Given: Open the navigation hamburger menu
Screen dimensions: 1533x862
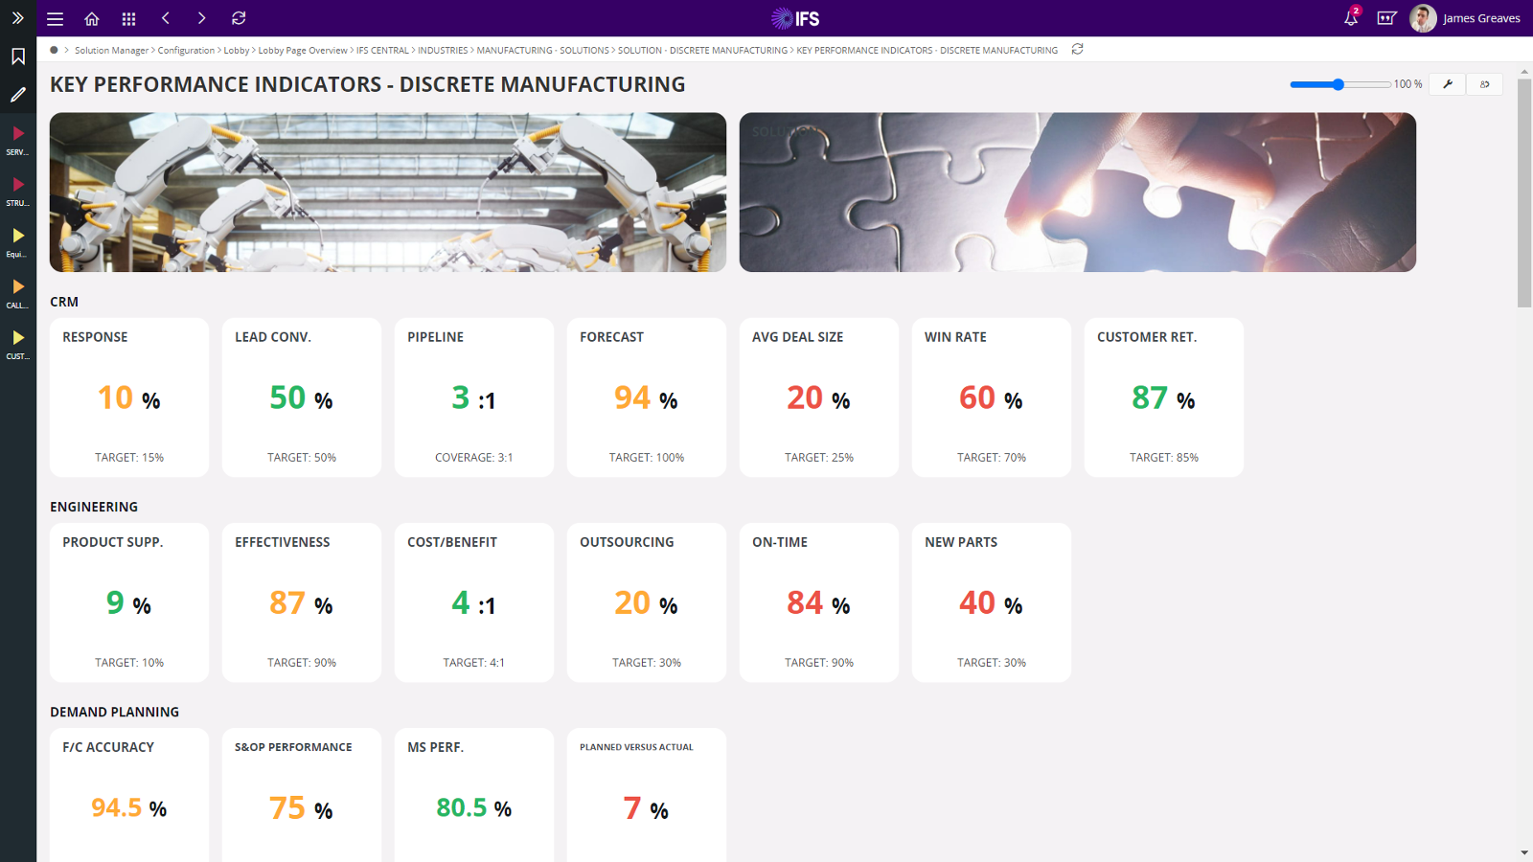Looking at the screenshot, I should coord(55,18).
